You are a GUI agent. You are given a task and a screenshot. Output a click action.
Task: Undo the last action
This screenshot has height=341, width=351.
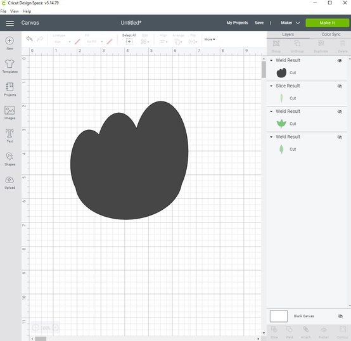pyautogui.click(x=29, y=39)
